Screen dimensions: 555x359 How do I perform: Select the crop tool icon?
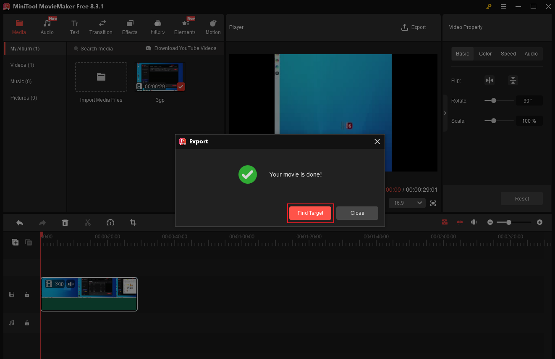(x=133, y=222)
